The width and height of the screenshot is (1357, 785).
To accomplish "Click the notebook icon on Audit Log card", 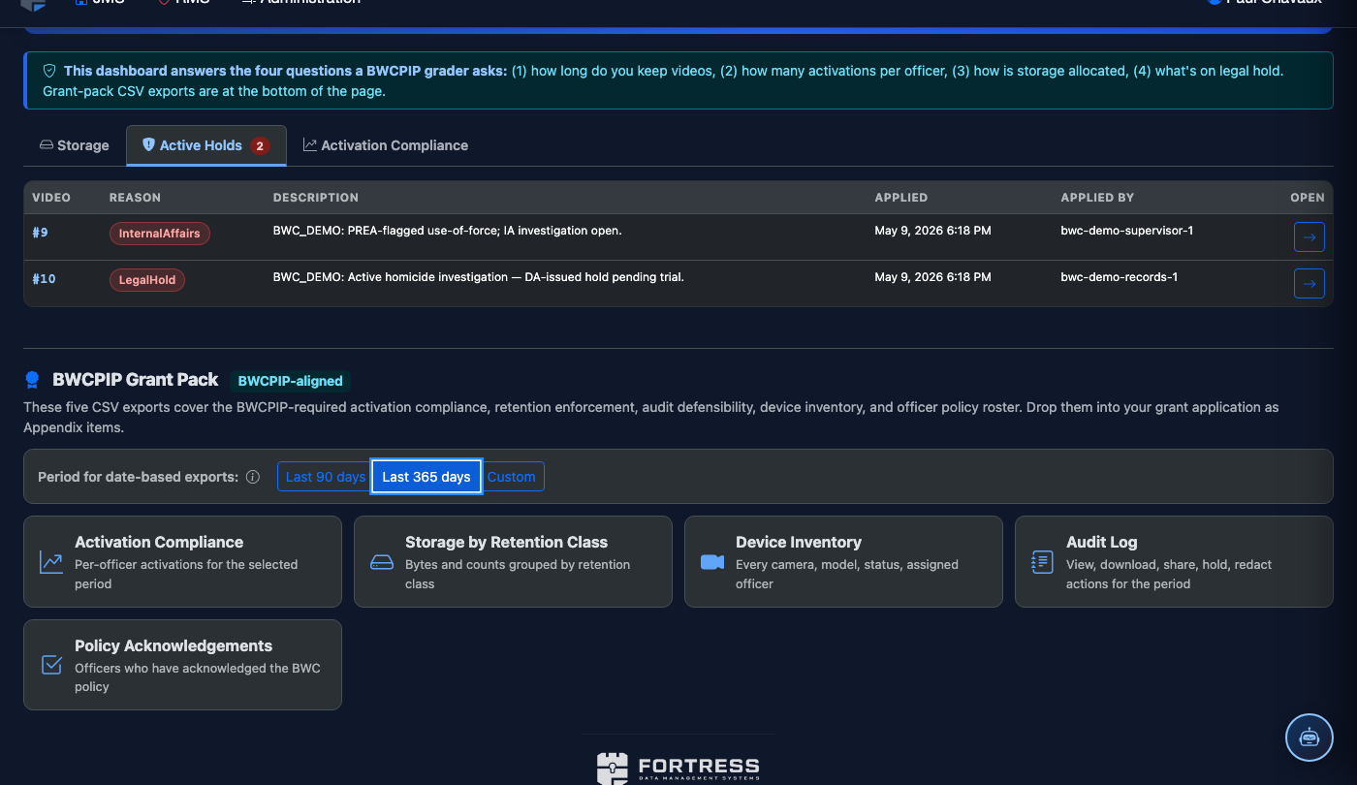I will pyautogui.click(x=1042, y=562).
